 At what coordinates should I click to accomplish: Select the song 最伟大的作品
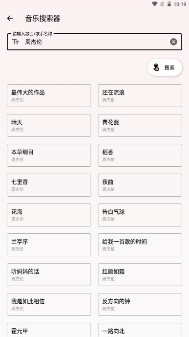point(49,96)
